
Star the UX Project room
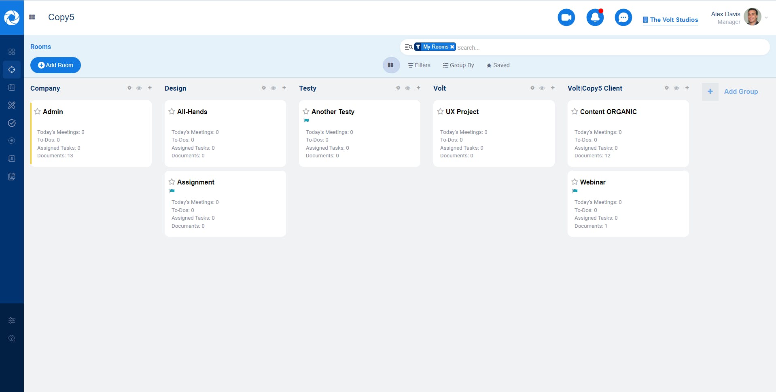[440, 111]
